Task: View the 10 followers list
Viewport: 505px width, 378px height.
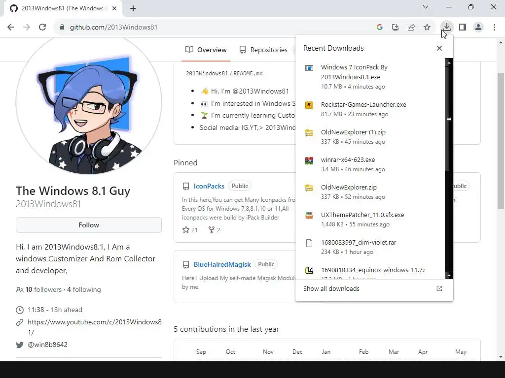Action: click(x=43, y=289)
